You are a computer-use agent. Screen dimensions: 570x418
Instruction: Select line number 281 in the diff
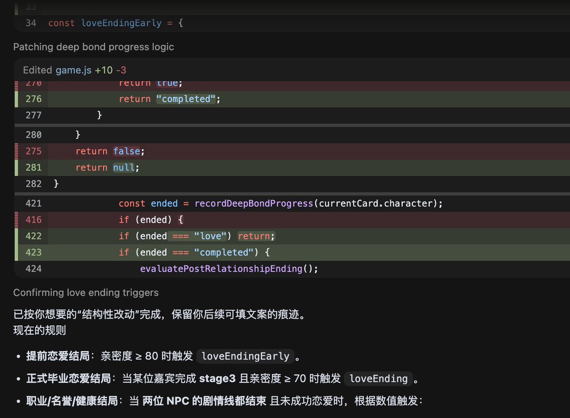[x=33, y=167]
